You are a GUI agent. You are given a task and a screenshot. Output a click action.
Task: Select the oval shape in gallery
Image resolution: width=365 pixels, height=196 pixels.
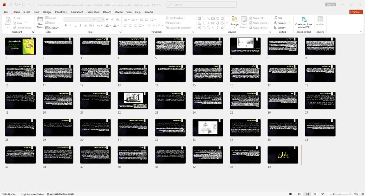coord(217,19)
